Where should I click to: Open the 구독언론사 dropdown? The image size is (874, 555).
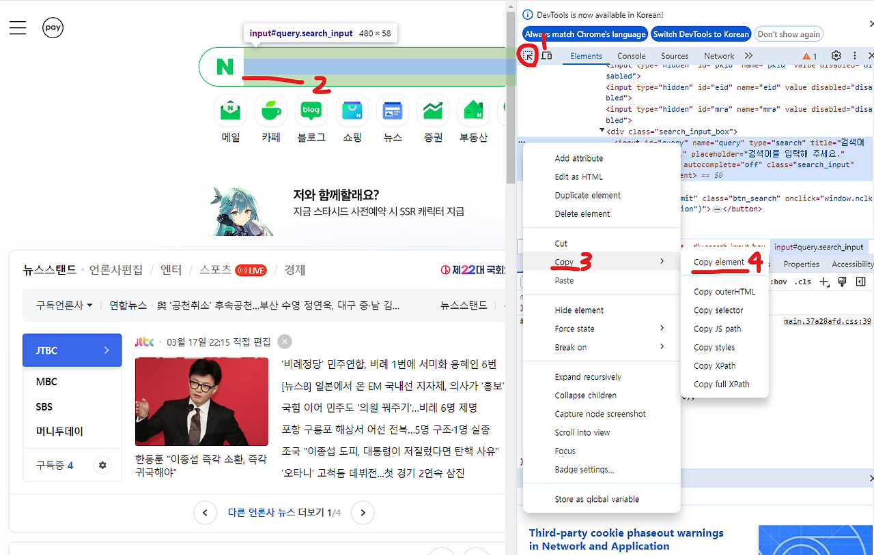(64, 305)
